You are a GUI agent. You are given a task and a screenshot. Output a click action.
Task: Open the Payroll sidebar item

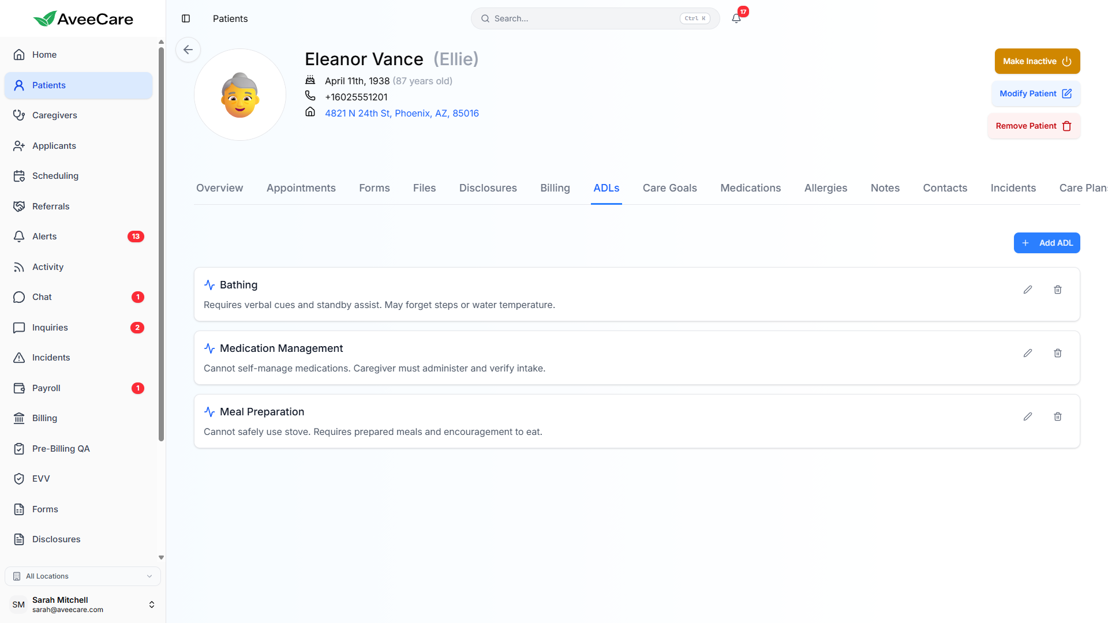click(x=46, y=388)
